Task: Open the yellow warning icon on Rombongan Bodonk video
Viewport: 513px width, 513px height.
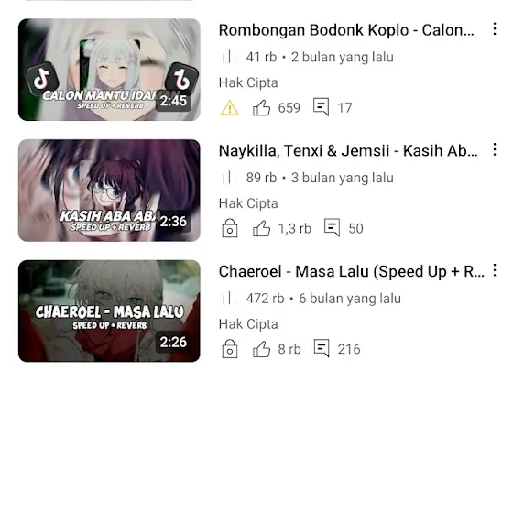Action: pyautogui.click(x=230, y=108)
